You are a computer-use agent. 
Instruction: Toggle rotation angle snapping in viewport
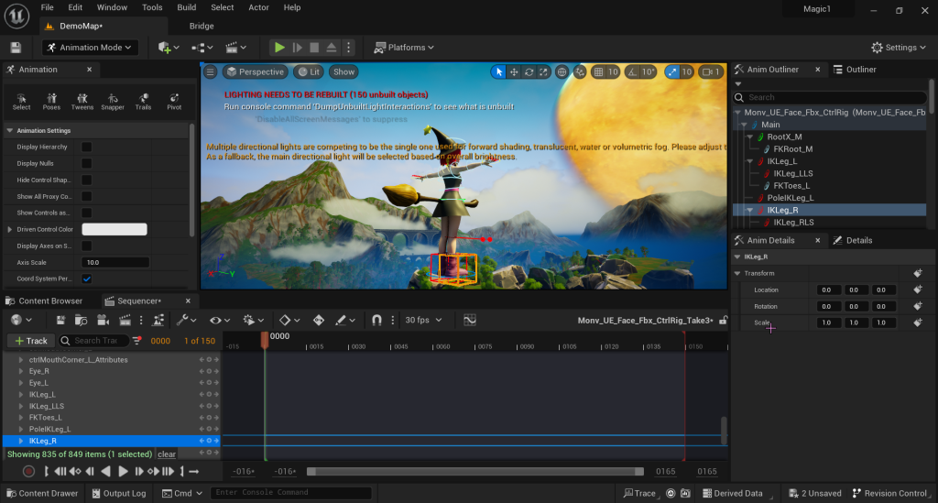pos(632,71)
